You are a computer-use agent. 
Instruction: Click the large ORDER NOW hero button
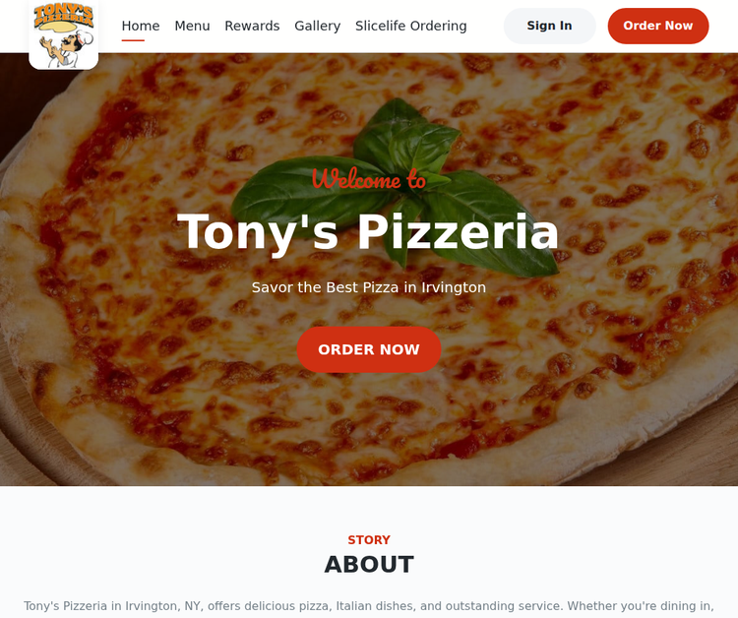[369, 349]
